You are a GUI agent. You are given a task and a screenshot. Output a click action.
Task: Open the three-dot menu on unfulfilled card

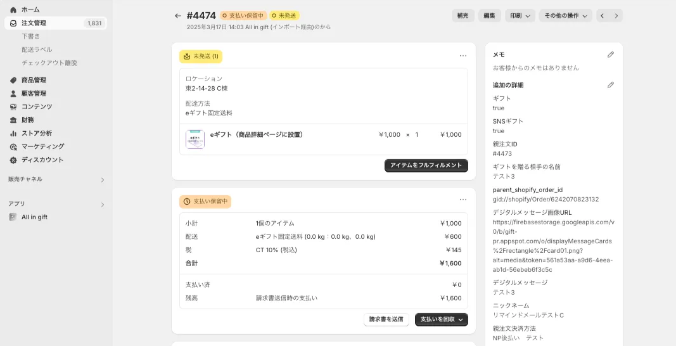coord(463,56)
